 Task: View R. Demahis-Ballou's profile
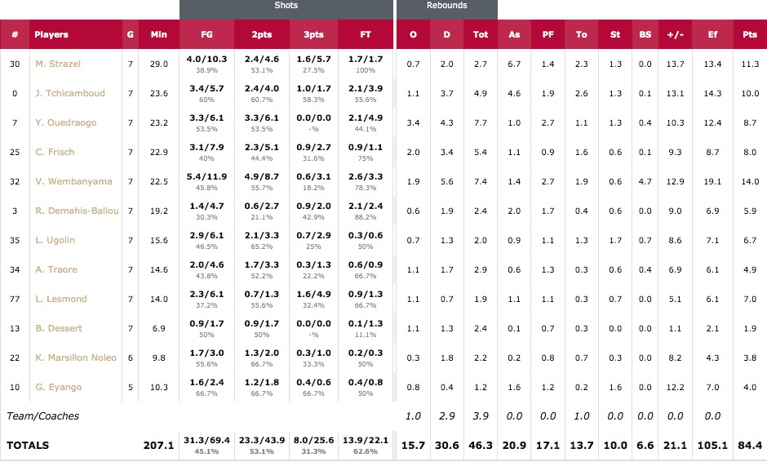77,211
